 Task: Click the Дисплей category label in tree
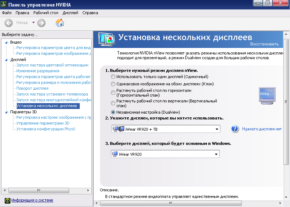(x=18, y=60)
